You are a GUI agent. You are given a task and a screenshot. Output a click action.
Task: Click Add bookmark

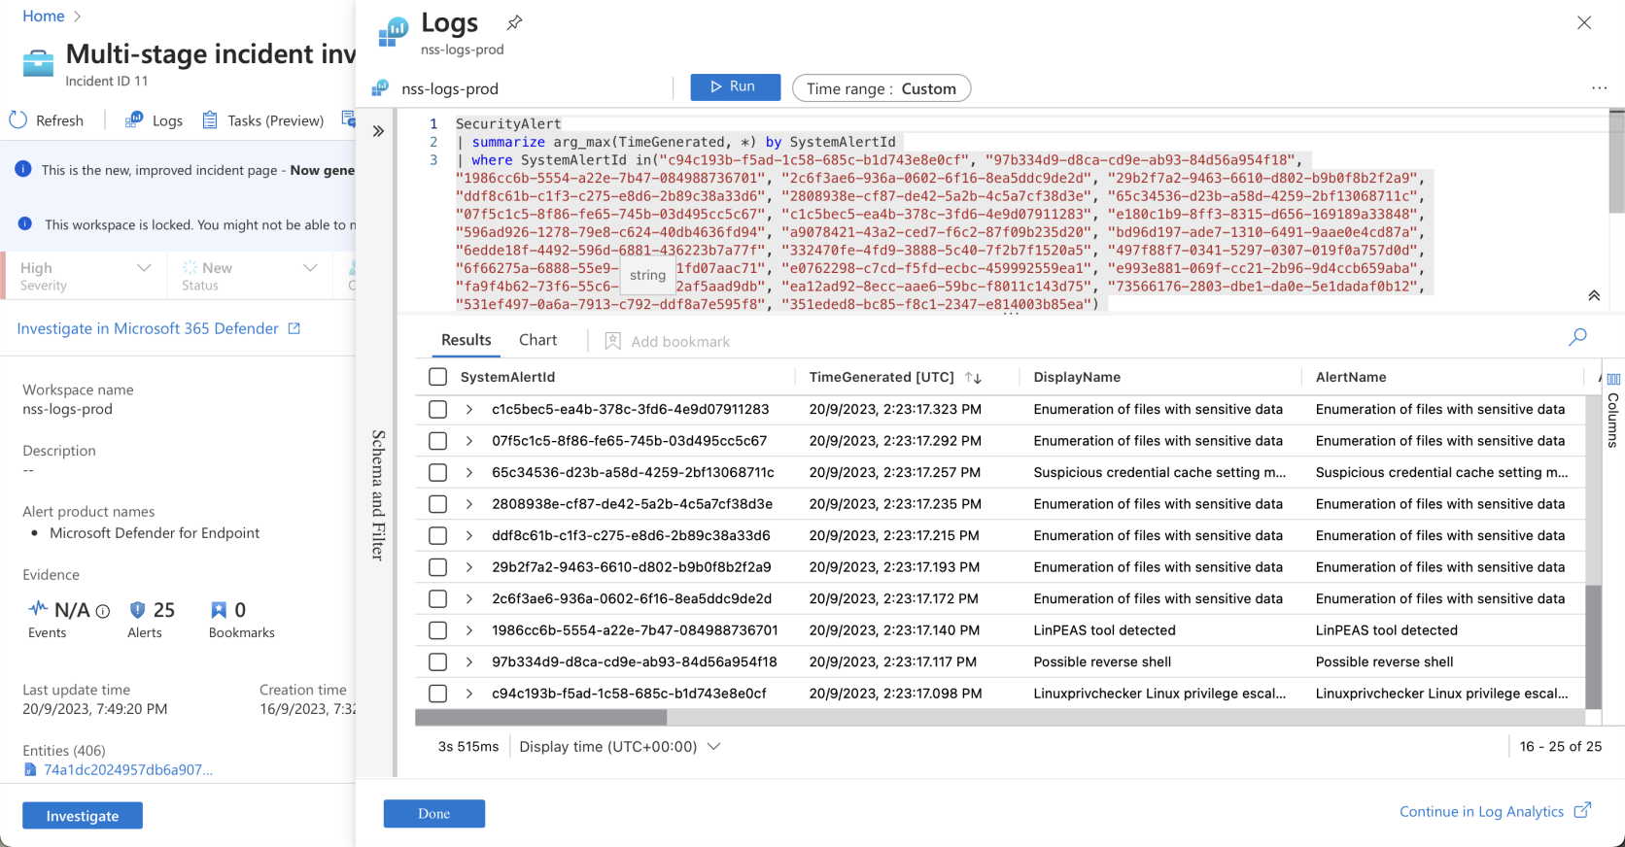[x=667, y=341]
